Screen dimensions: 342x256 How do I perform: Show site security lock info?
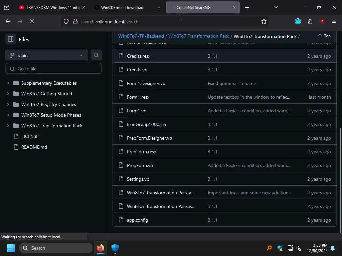75,22
